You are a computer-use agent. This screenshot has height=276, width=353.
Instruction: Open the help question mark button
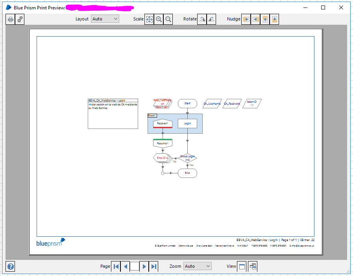(x=10, y=267)
